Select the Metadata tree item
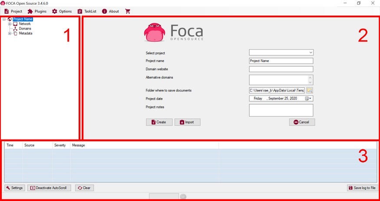 (x=26, y=33)
